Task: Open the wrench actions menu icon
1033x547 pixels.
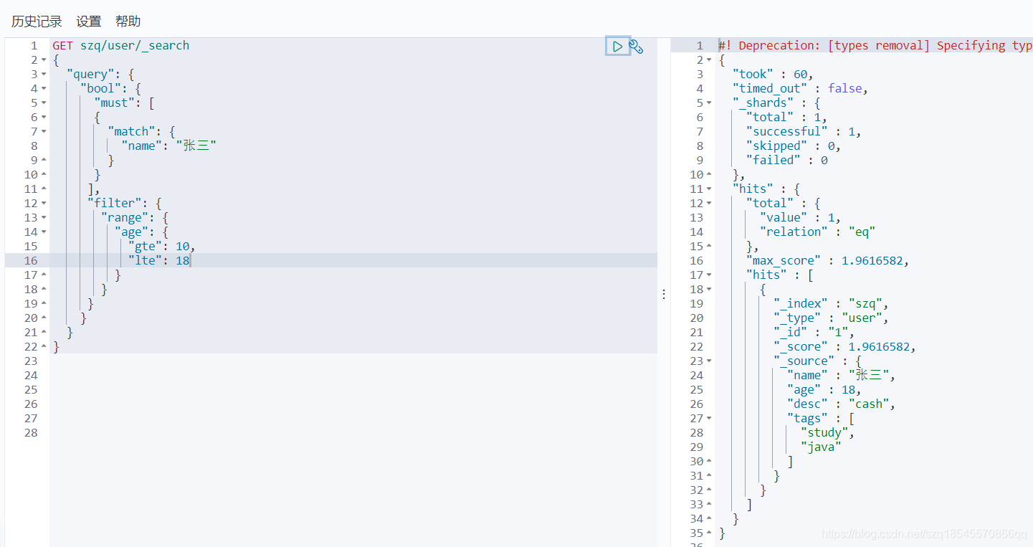Action: click(x=636, y=47)
